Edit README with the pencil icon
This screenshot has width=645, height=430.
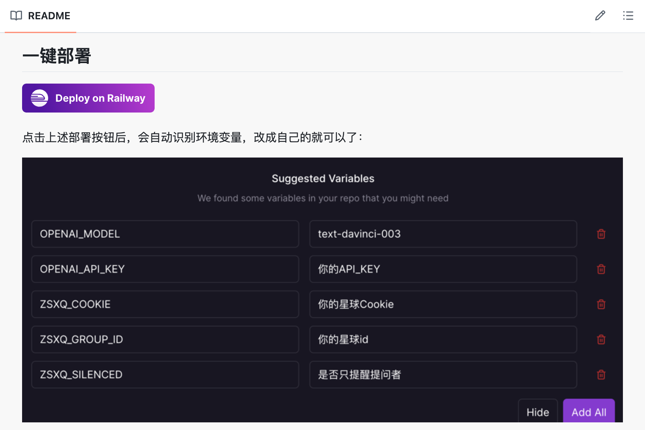pos(600,16)
